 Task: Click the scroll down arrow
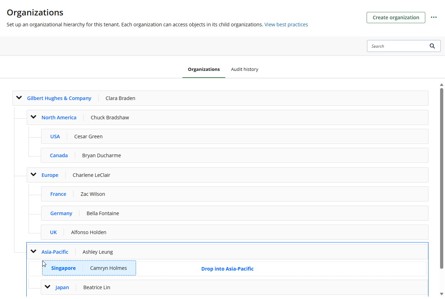click(441, 294)
